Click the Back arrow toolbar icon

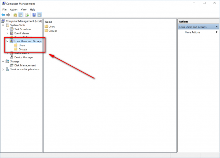[3, 15]
